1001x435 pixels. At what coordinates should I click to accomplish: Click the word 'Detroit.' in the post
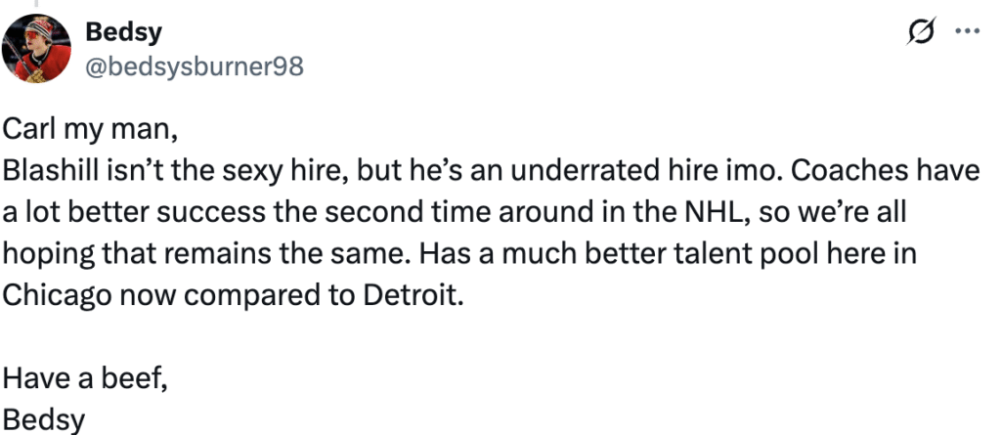pyautogui.click(x=413, y=295)
